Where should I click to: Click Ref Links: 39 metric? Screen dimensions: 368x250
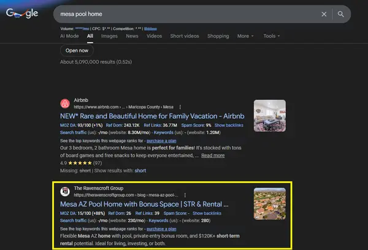(147, 213)
